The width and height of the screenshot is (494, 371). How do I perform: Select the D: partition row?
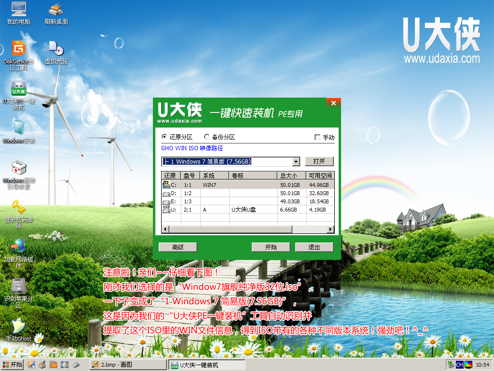[x=247, y=193]
